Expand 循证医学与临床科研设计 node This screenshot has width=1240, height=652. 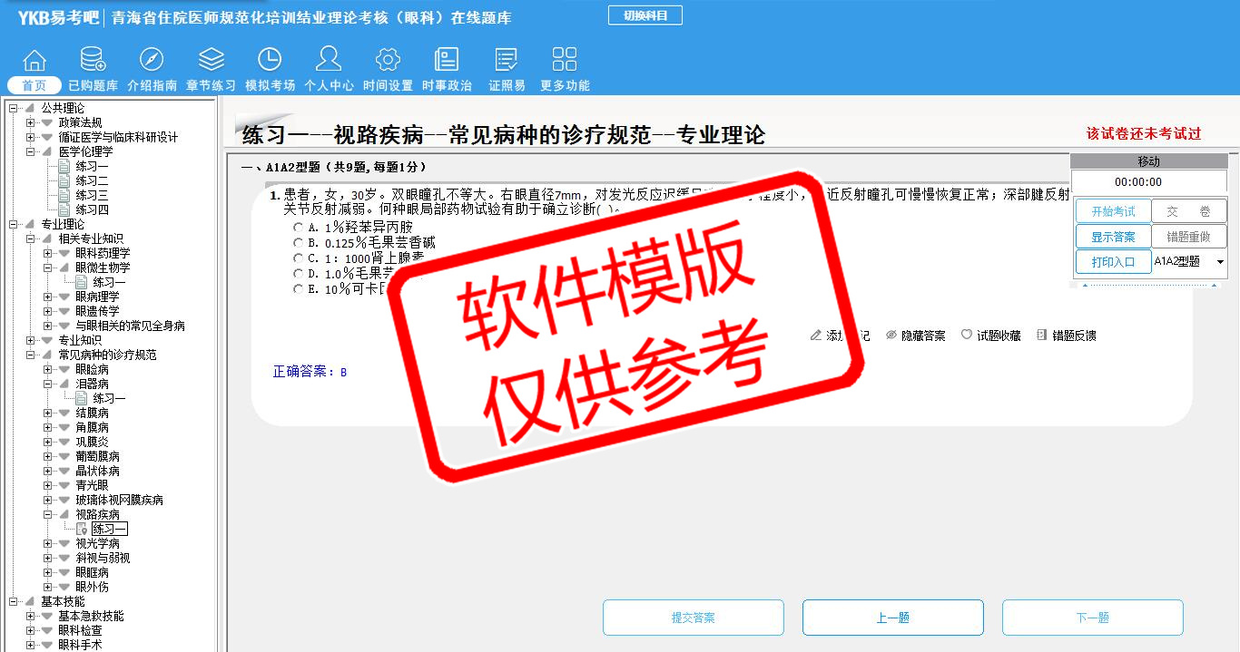pyautogui.click(x=31, y=138)
